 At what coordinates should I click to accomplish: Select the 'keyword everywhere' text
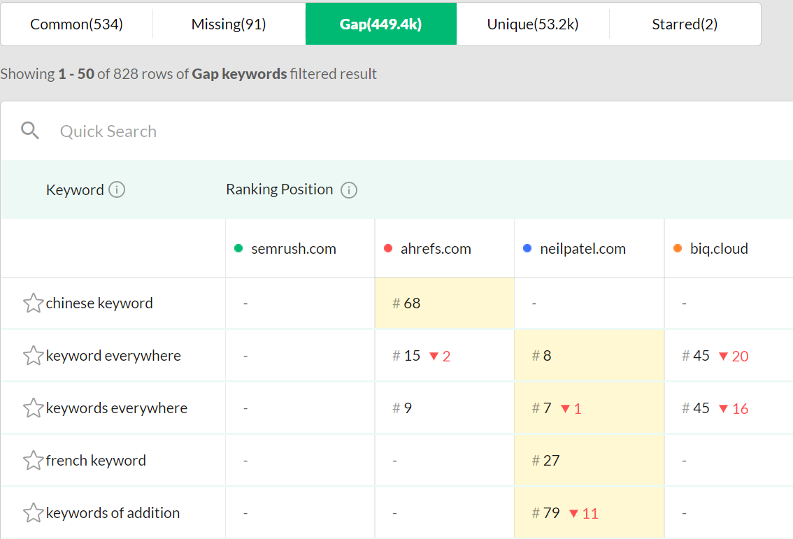coord(113,355)
